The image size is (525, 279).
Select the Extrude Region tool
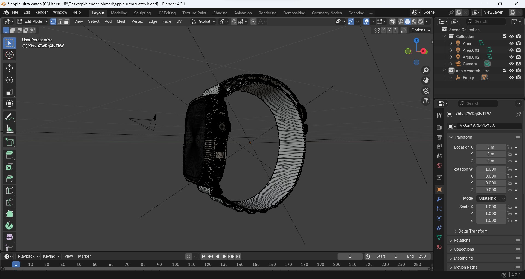click(10, 155)
